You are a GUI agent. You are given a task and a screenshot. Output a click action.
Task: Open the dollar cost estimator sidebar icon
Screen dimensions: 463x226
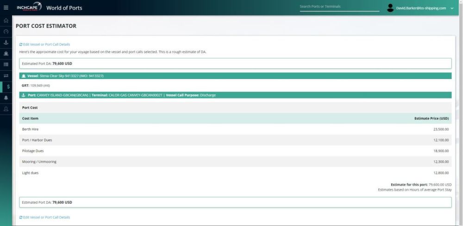pyautogui.click(x=8, y=86)
